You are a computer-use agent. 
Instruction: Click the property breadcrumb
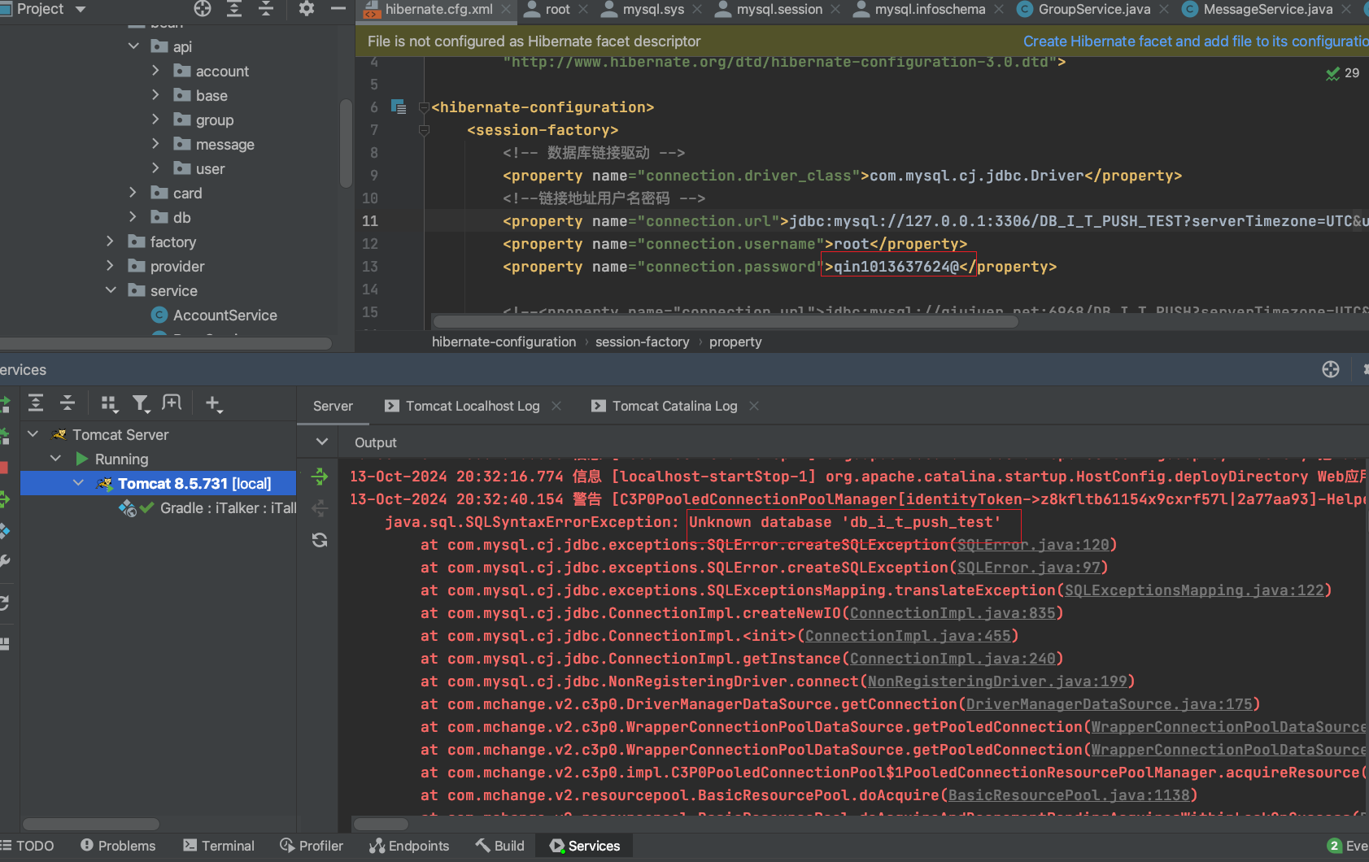735,342
